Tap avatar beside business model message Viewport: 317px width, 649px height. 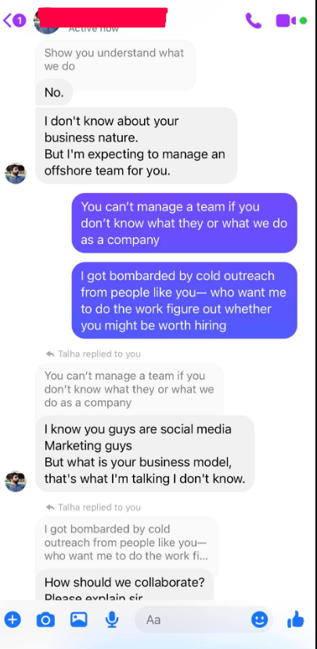coord(16,482)
